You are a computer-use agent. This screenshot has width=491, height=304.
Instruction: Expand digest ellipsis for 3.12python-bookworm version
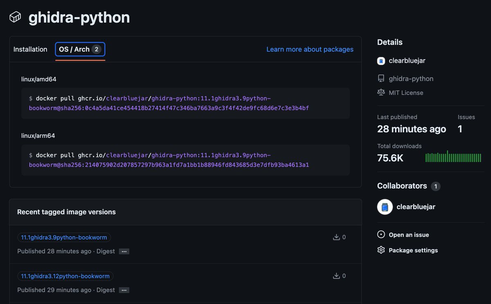click(124, 291)
